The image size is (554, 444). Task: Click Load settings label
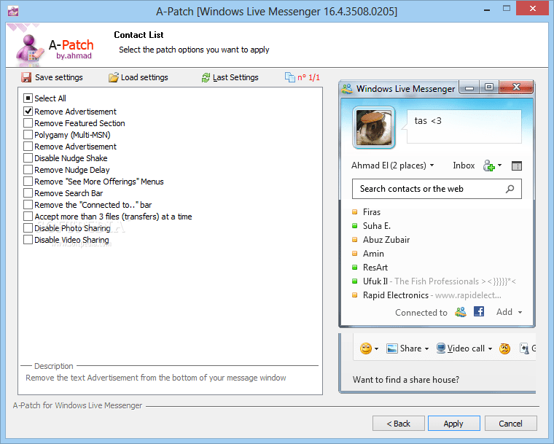144,77
